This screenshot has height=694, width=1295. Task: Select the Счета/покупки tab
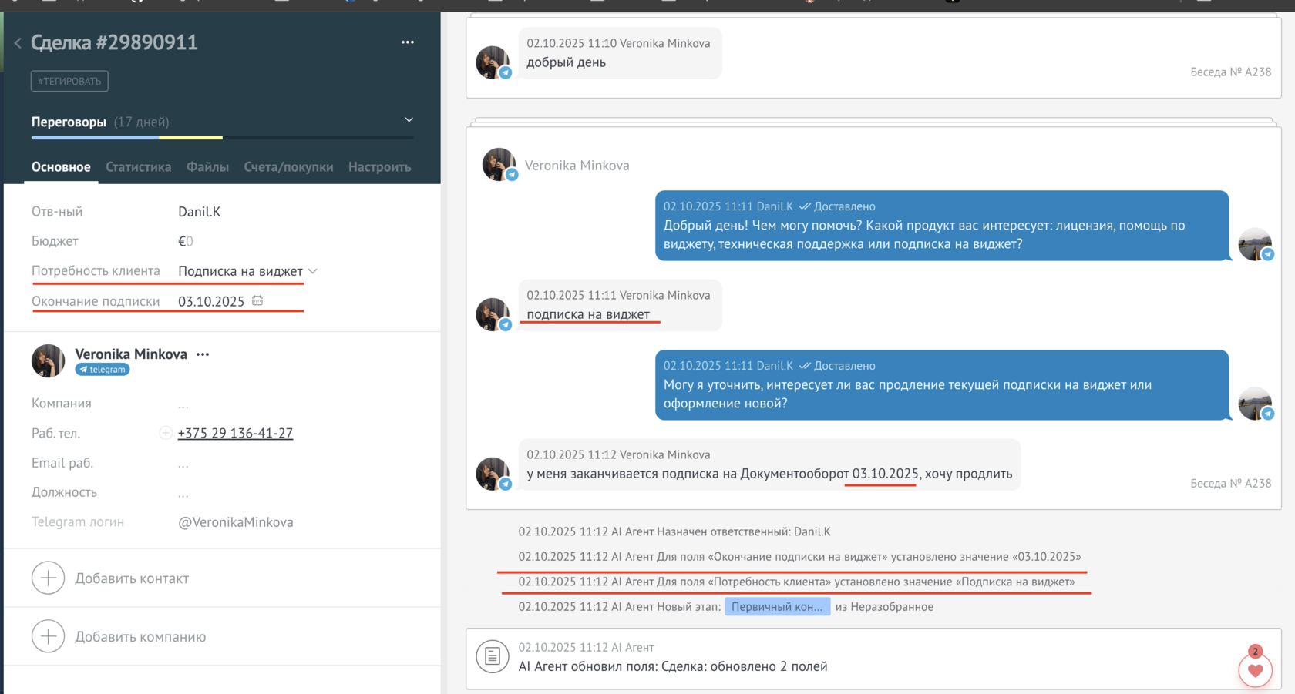coord(288,167)
